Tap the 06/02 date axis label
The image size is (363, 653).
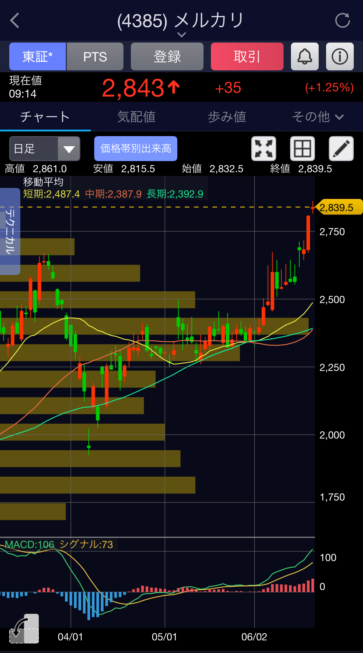[x=254, y=637]
